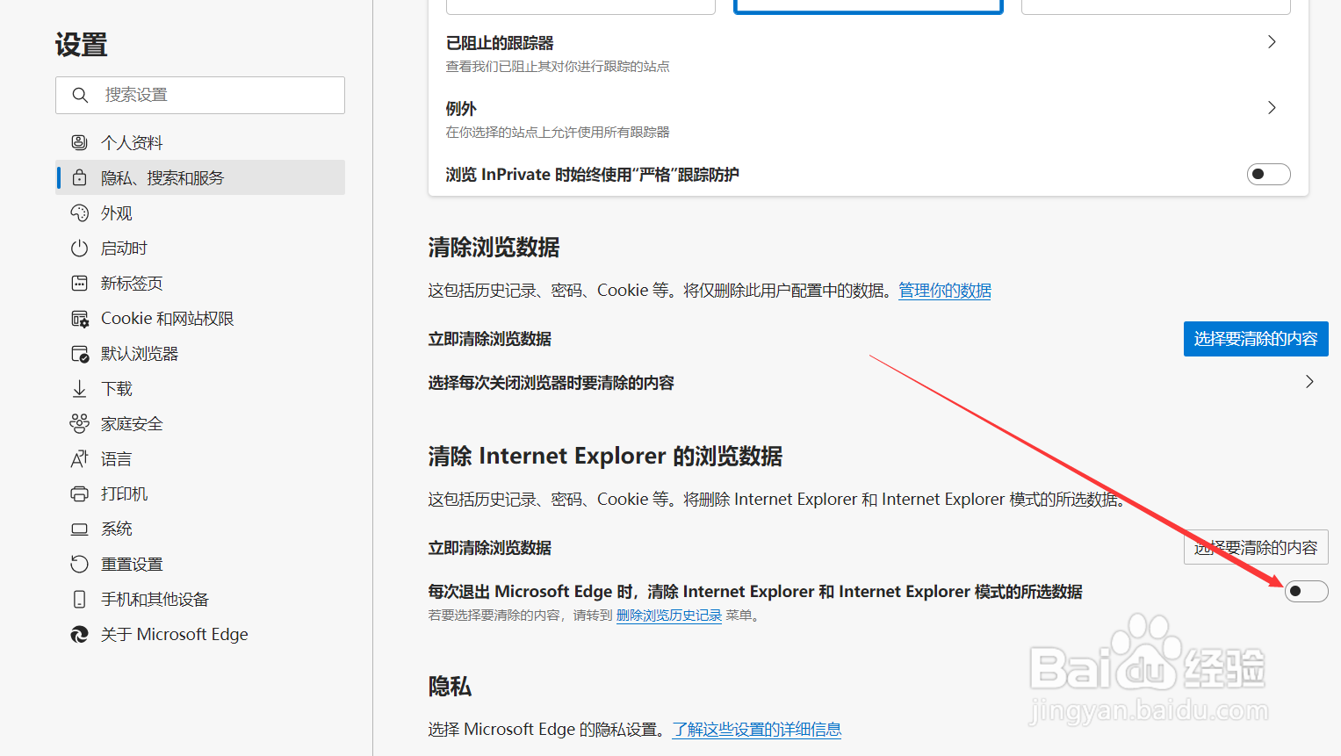
Task: Click the Edge logo icon for 关于 Microsoft Edge
Action: [x=79, y=634]
